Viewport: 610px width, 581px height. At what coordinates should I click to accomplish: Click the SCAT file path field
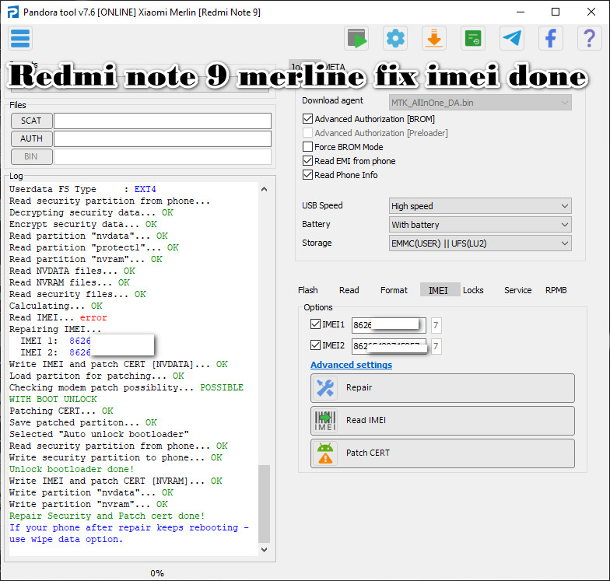coord(162,121)
